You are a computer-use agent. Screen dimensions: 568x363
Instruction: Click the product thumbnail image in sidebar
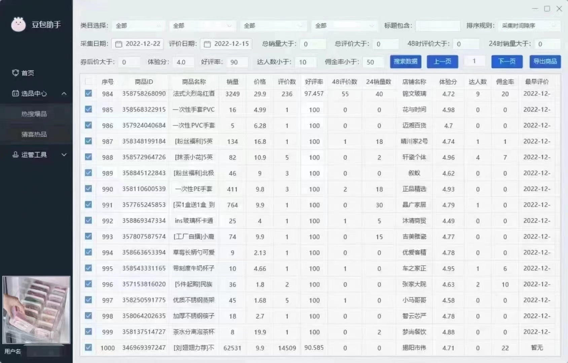(x=36, y=310)
